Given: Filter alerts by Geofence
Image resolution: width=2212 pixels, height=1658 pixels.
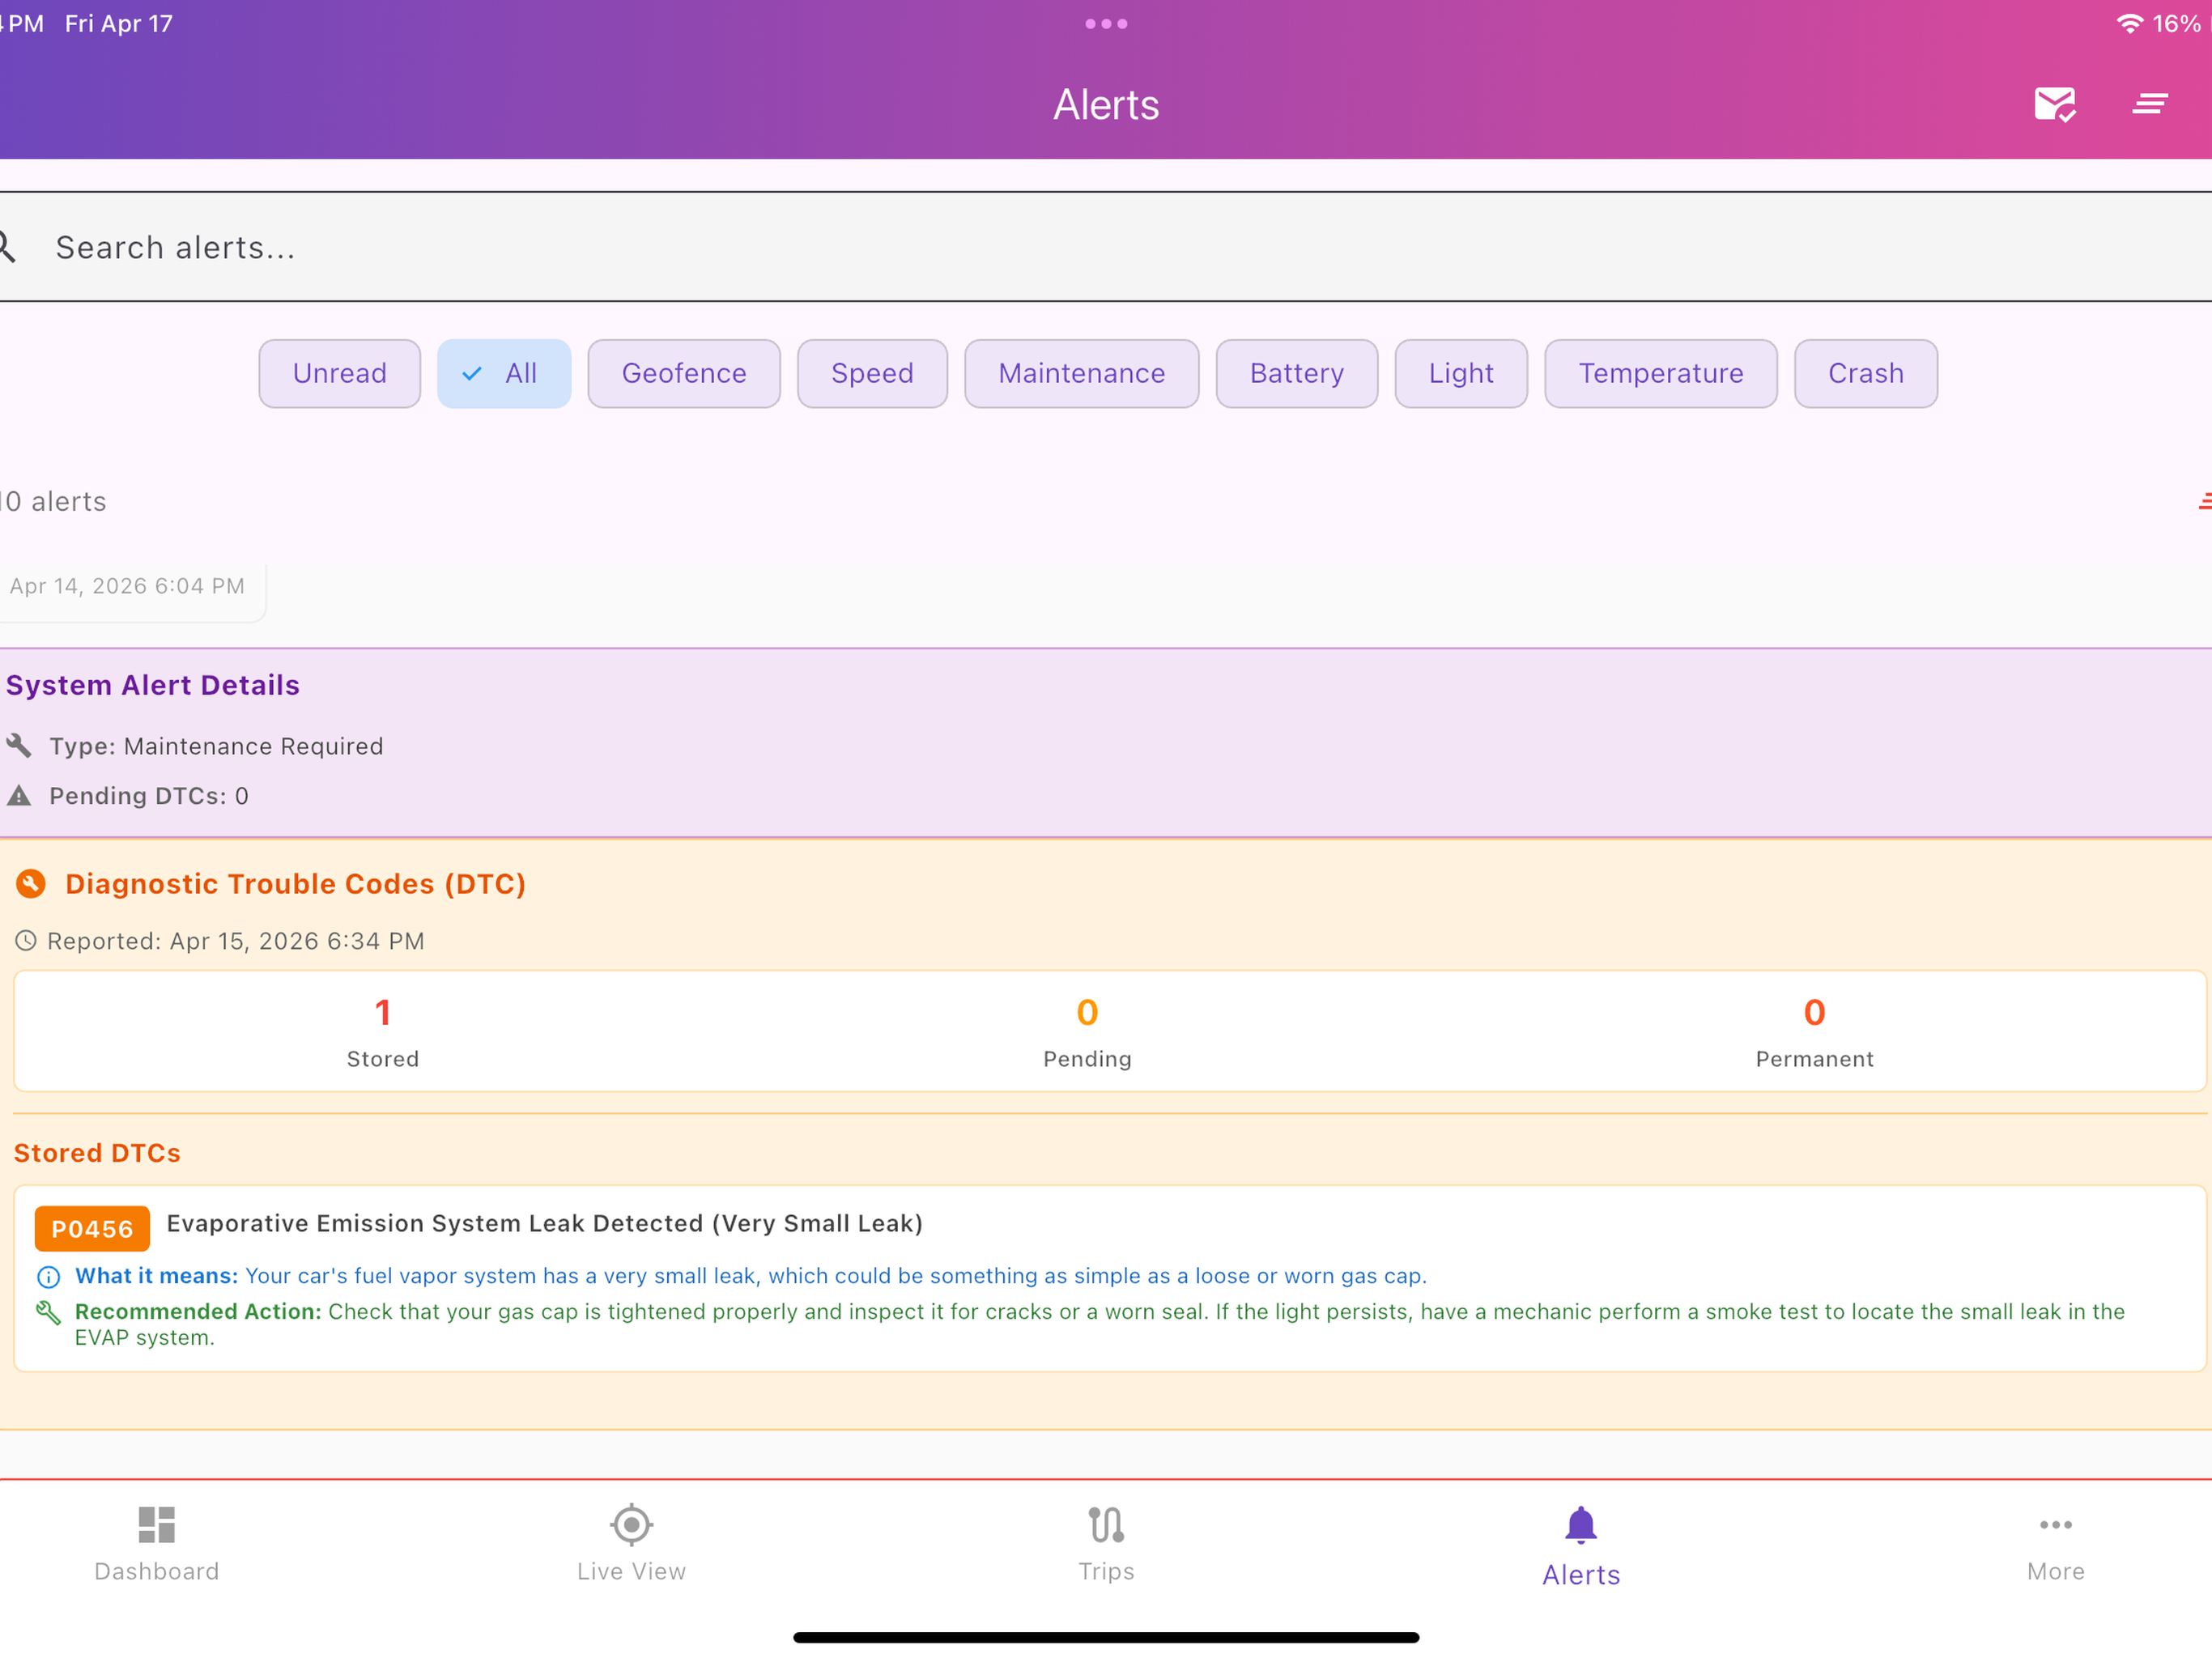Looking at the screenshot, I should pos(684,373).
